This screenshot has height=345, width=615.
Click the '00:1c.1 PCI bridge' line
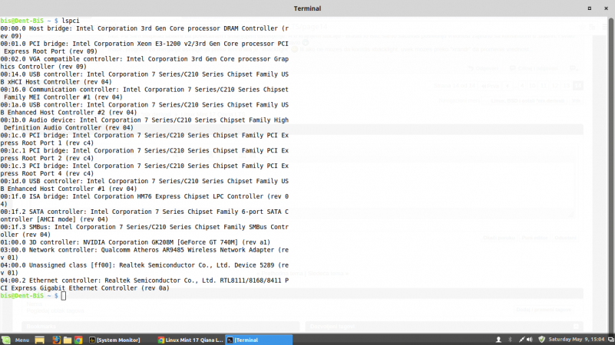point(144,154)
